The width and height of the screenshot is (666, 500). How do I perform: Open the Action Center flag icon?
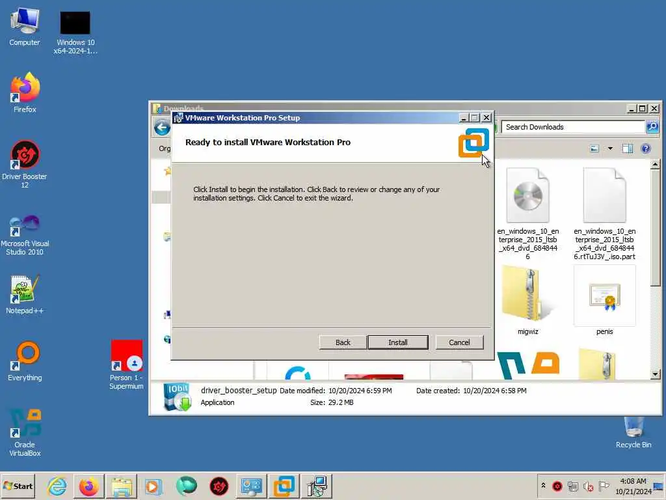(604, 486)
